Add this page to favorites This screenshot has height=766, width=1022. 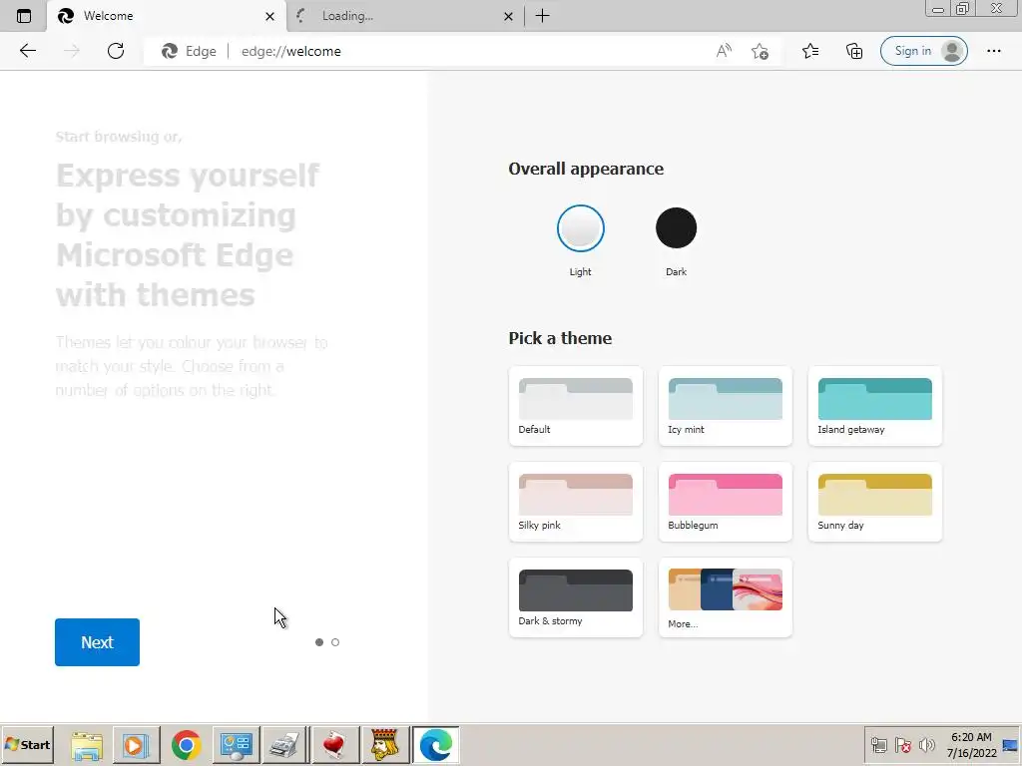(x=760, y=51)
